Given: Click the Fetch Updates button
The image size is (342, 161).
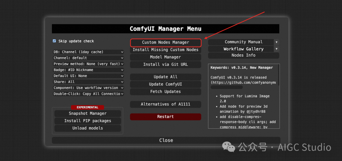Looking at the screenshot, I should (x=166, y=92).
